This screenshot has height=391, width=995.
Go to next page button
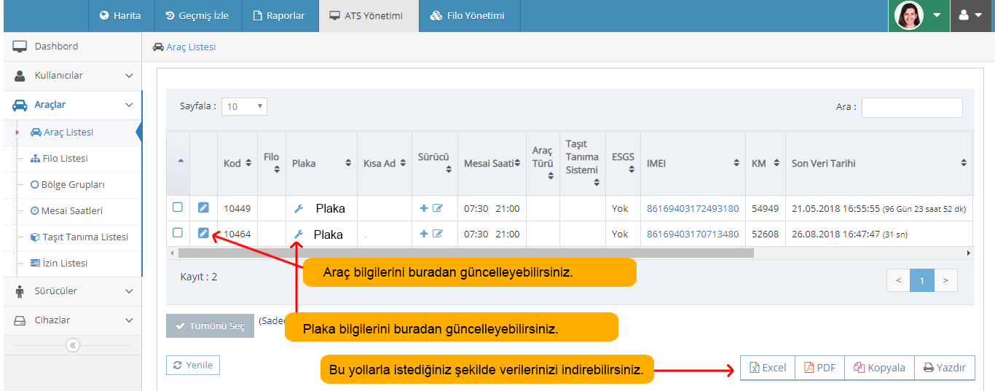point(945,280)
